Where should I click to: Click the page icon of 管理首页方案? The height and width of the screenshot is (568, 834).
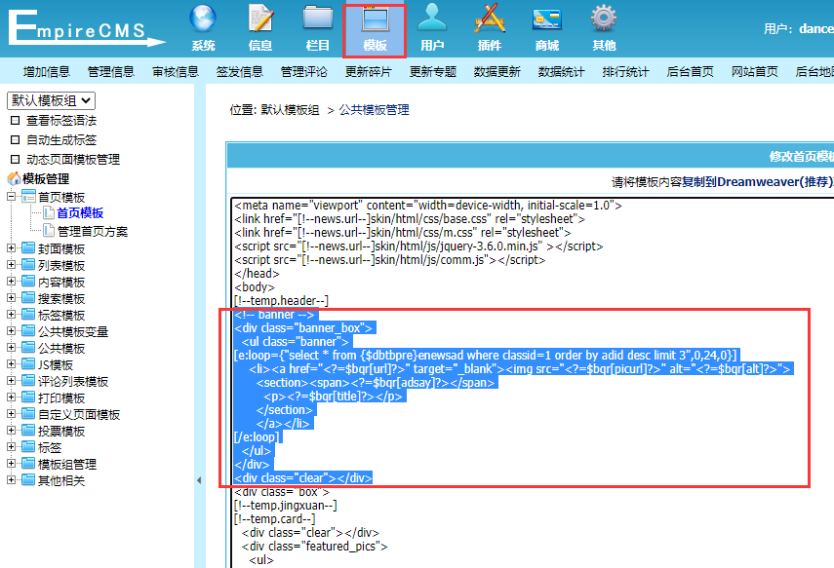coord(49,231)
